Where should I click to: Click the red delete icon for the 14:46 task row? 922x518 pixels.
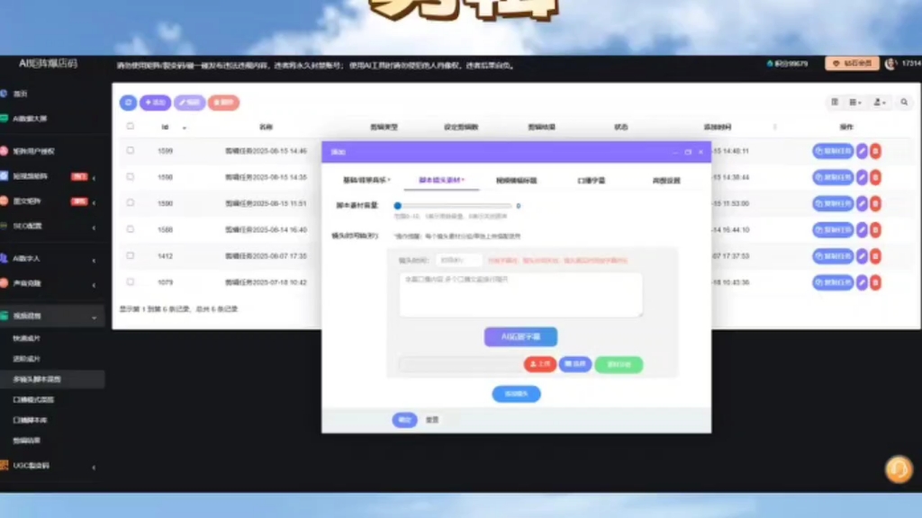(875, 151)
